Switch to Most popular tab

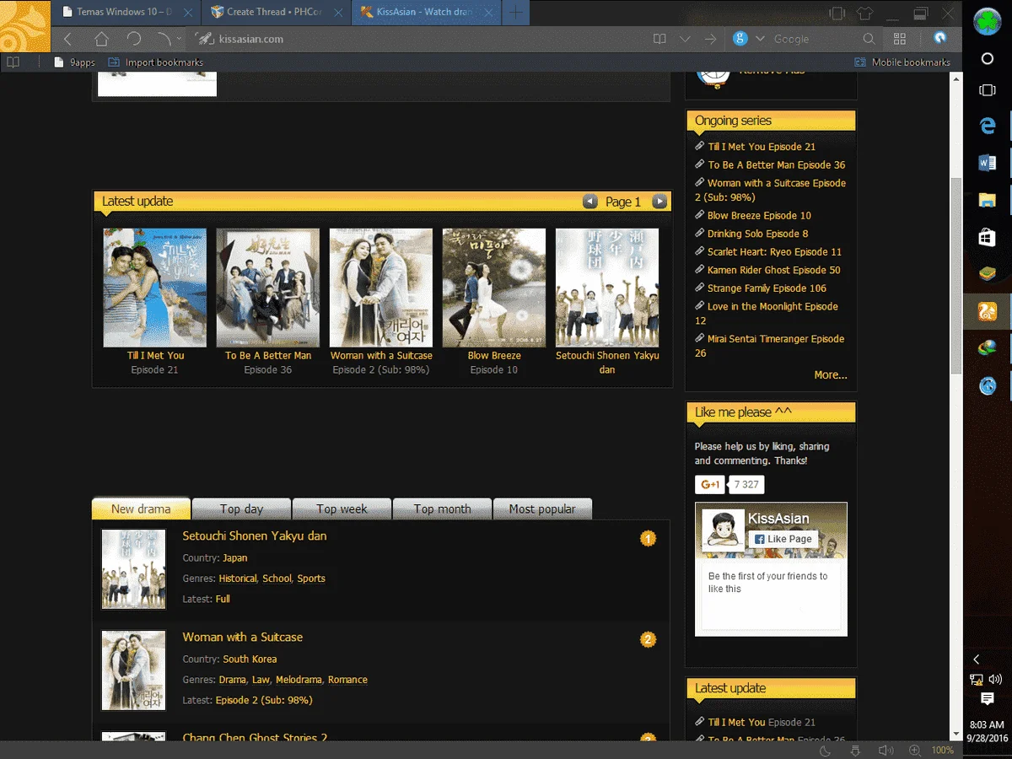point(542,509)
